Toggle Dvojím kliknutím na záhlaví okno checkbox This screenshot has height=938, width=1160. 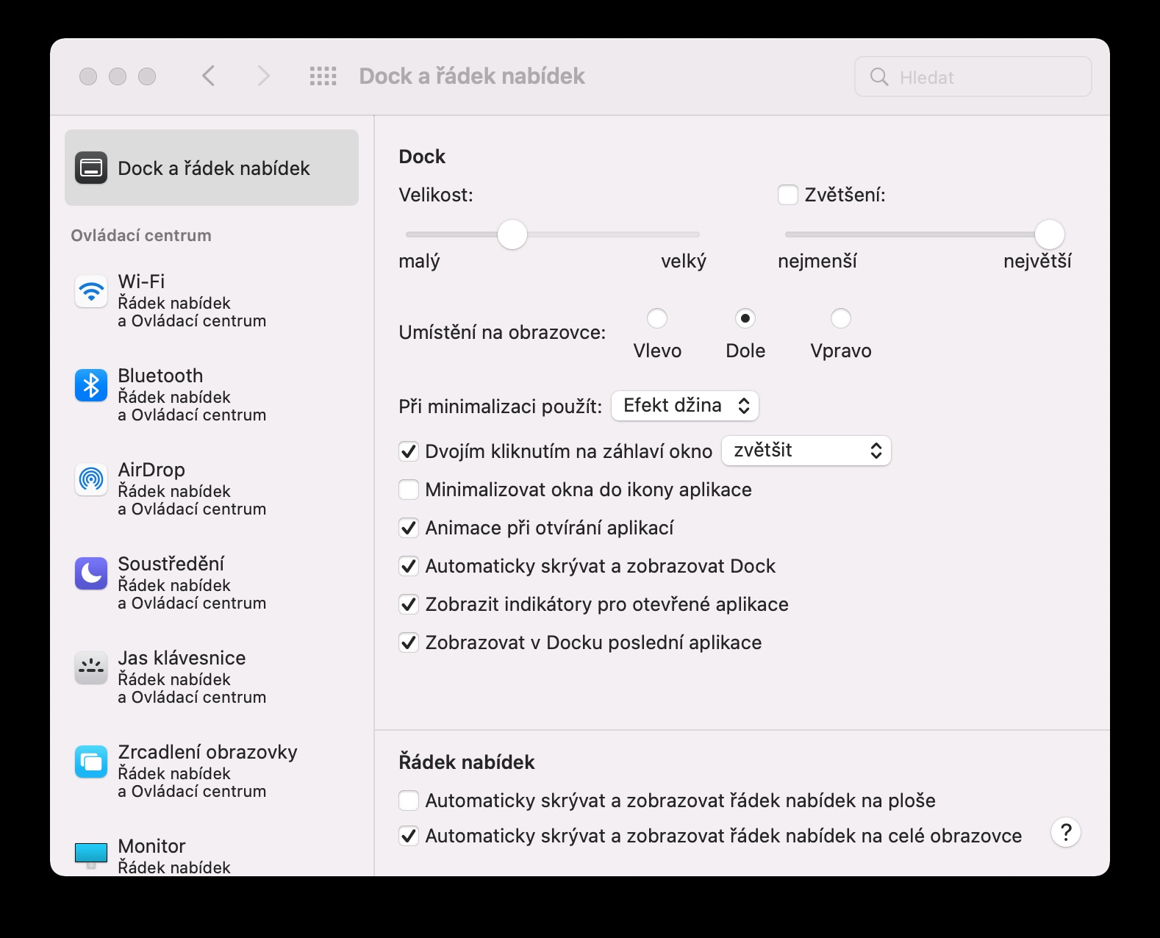(x=409, y=451)
